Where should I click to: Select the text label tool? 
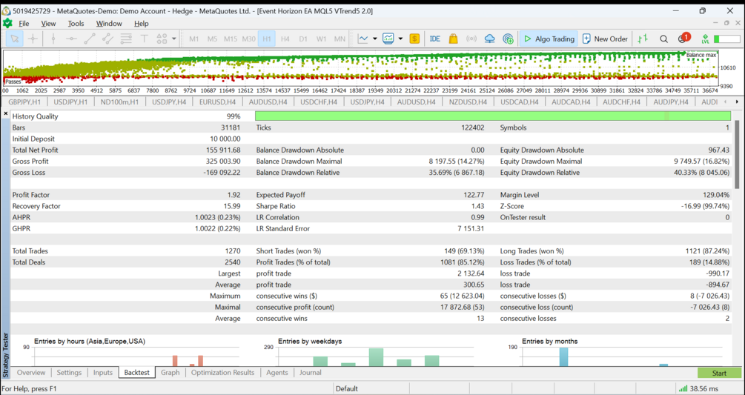click(x=145, y=39)
